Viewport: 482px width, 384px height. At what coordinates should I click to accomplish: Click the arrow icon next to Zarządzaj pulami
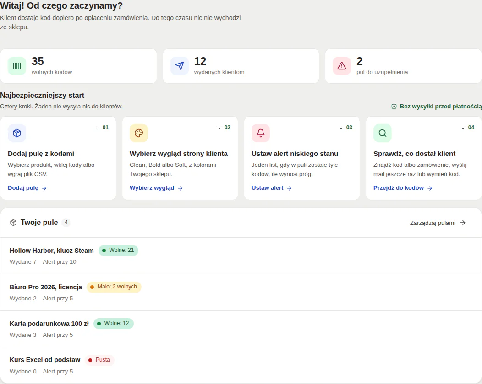[x=463, y=223]
